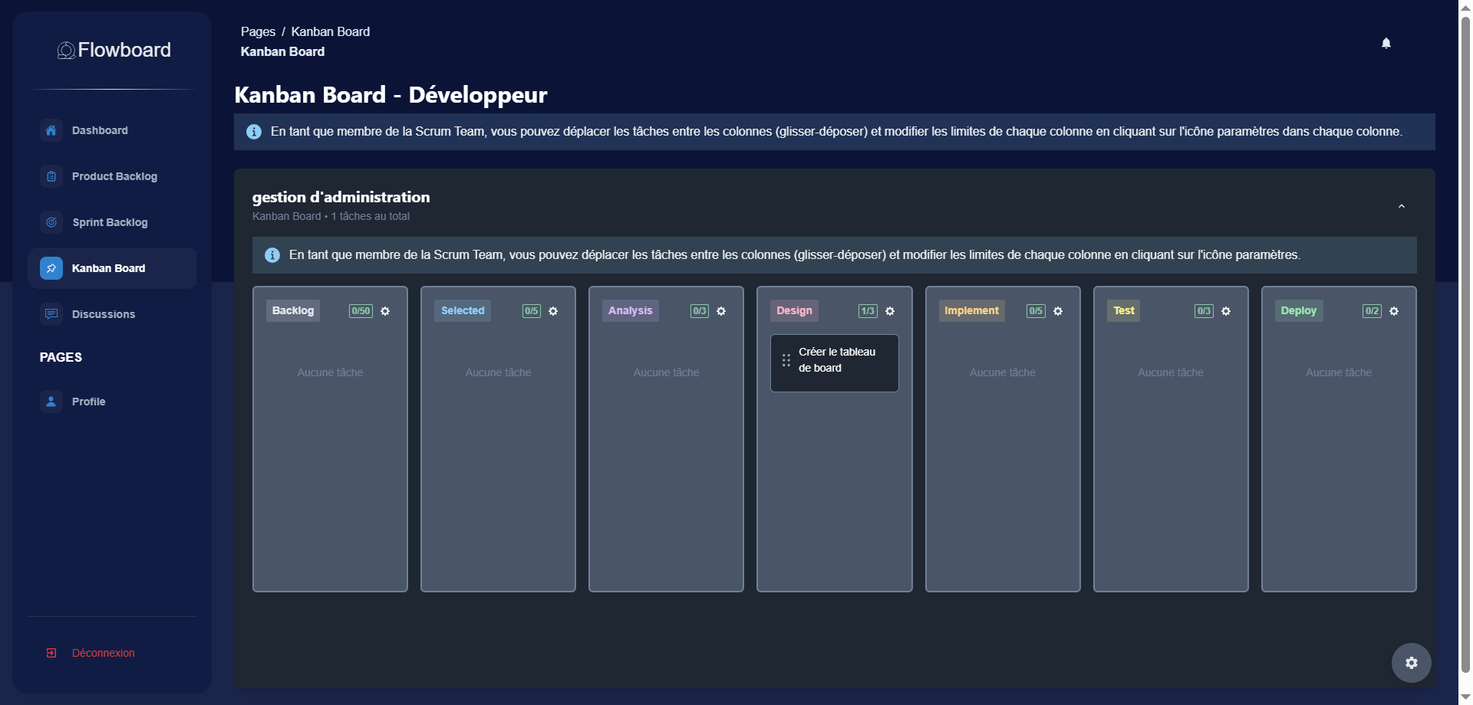Open the Implement column settings gear
This screenshot has width=1473, height=705.
[1058, 311]
